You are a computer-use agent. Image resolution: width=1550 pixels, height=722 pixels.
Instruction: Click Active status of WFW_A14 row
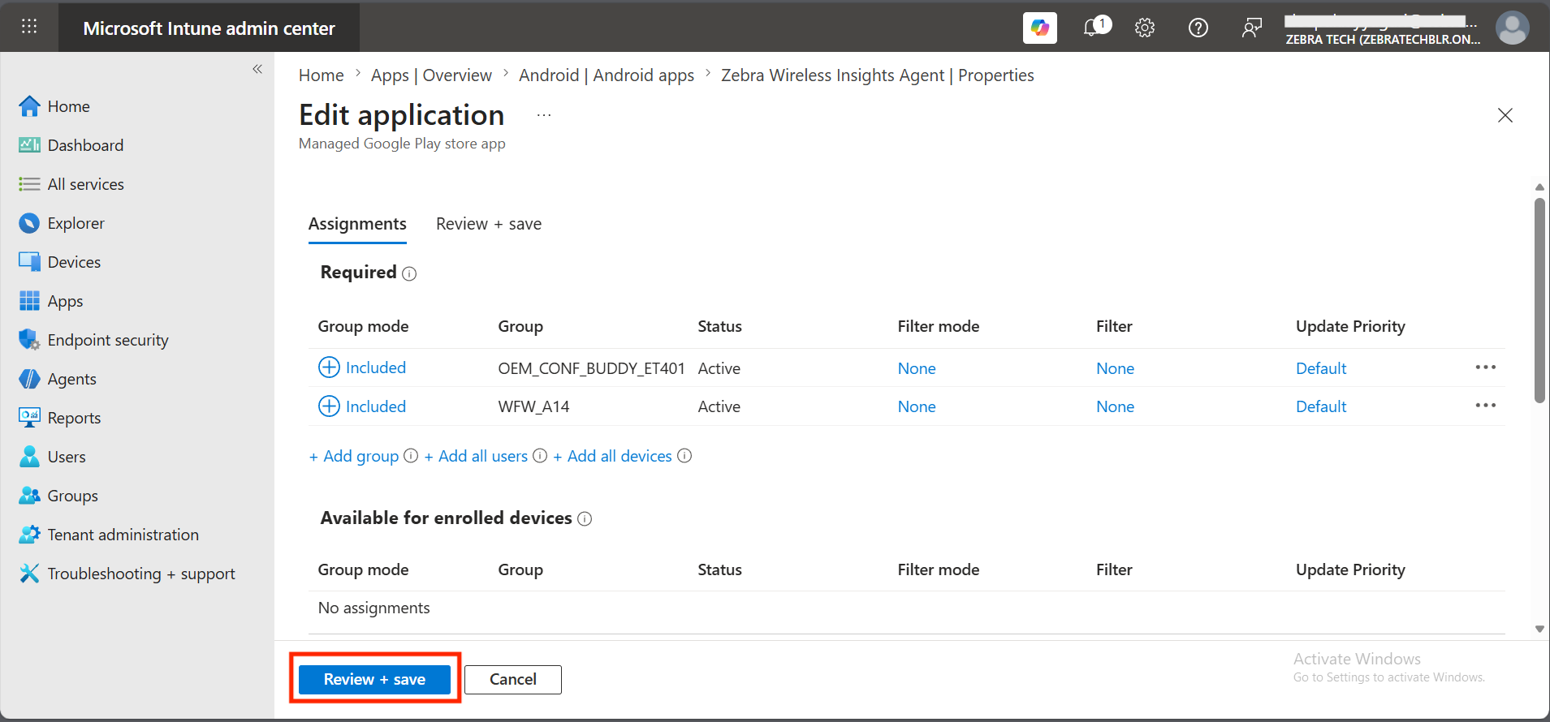click(x=719, y=406)
